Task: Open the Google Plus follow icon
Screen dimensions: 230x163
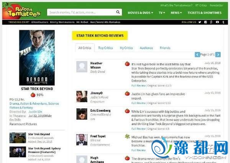Action: pos(211,22)
